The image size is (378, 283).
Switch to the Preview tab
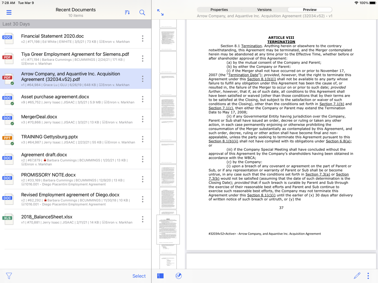[x=310, y=10]
